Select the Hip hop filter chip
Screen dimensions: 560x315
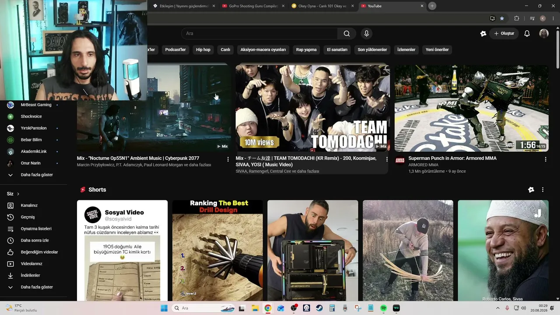pos(203,50)
